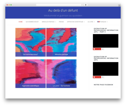Image resolution: width=126 pixels, height=106 pixels.
Task: Open the FRANÇAIS language selector
Action: pos(103,22)
